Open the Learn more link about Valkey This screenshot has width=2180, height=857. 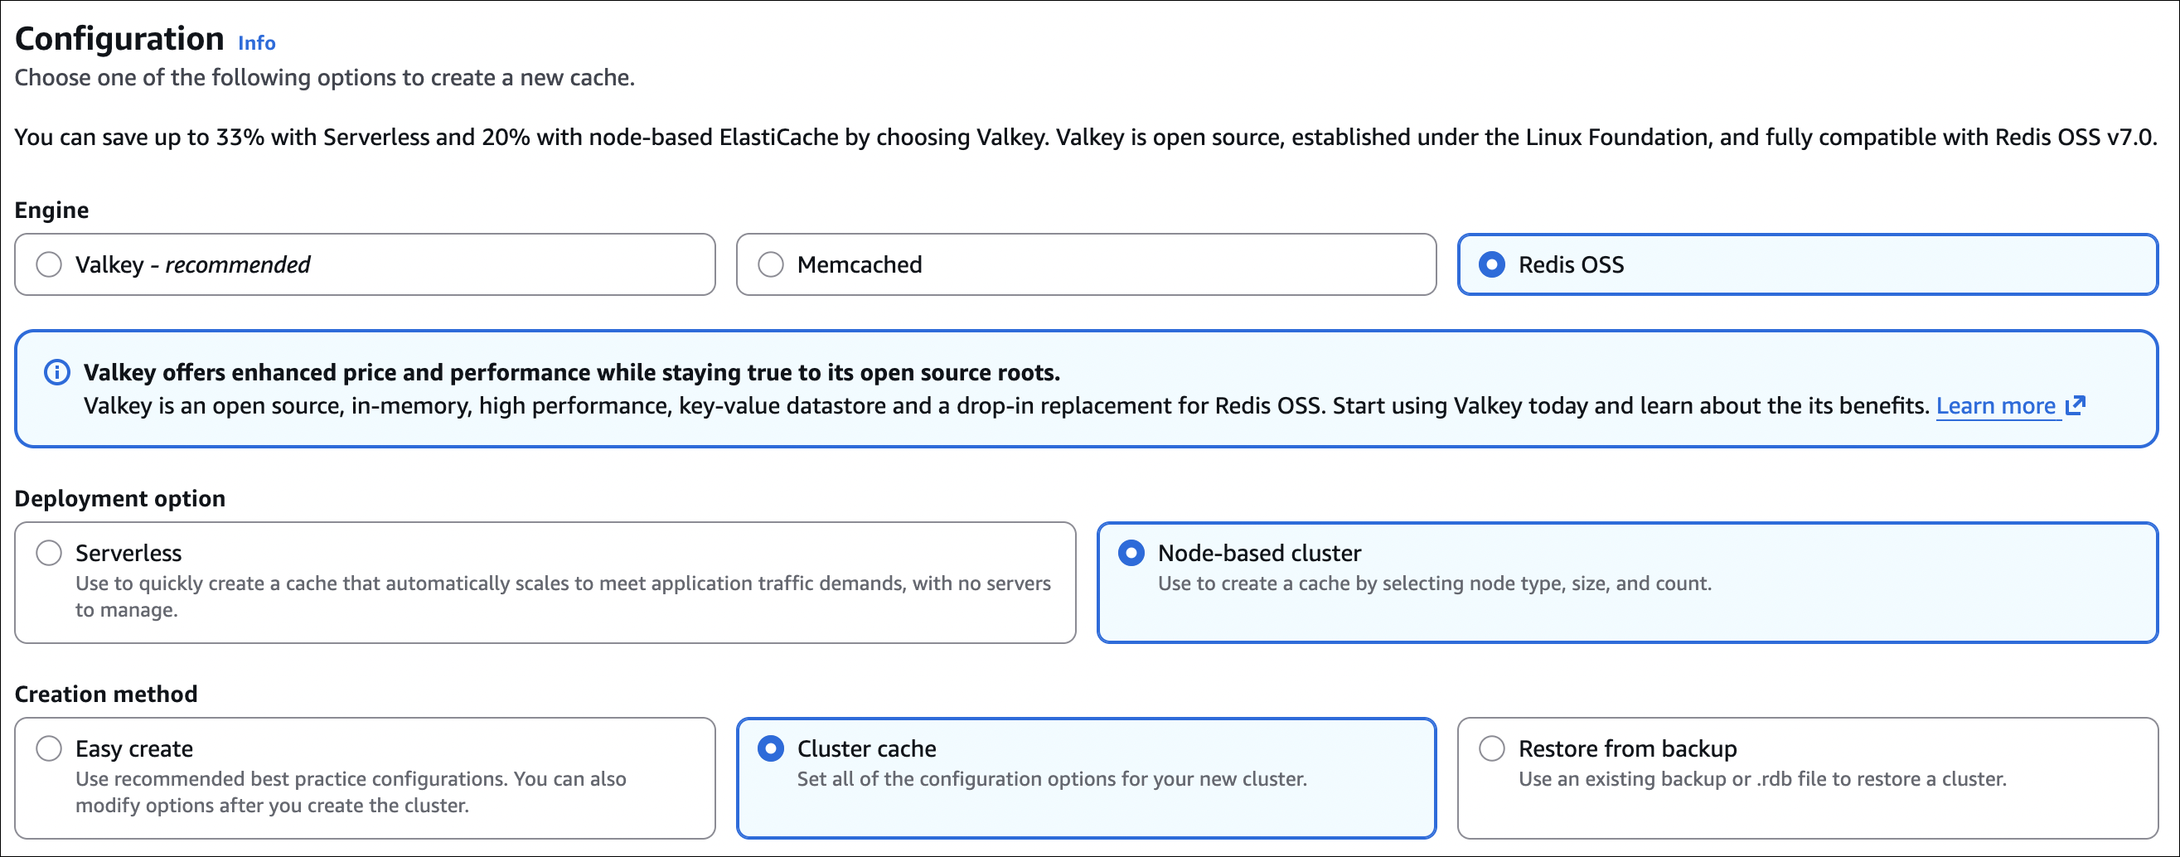[x=1995, y=406]
